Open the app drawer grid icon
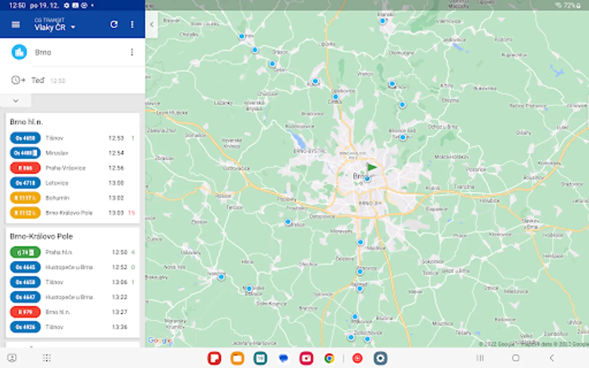 click(47, 358)
